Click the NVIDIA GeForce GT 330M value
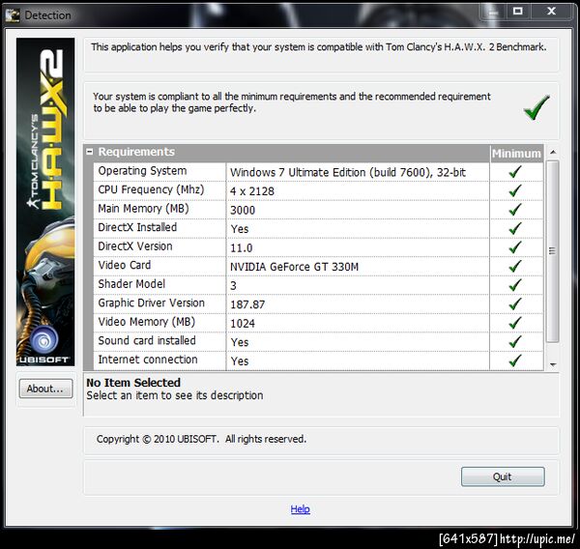Image resolution: width=580 pixels, height=549 pixels. (295, 267)
